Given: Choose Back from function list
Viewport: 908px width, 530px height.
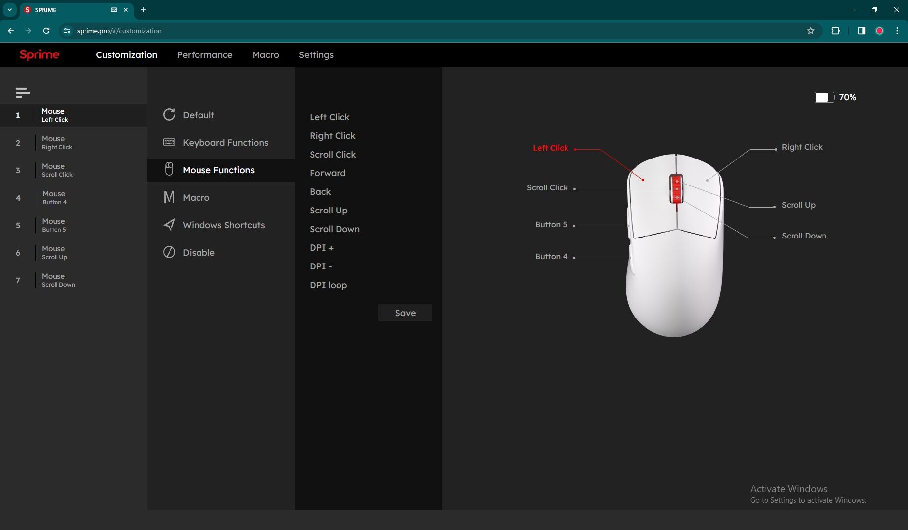Looking at the screenshot, I should (320, 191).
